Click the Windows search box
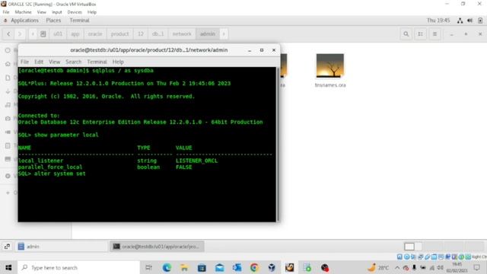Image resolution: width=487 pixels, height=274 pixels. coord(78,268)
